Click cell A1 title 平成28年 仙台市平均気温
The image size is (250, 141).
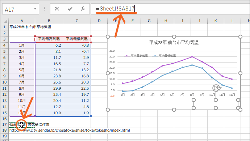pos(30,27)
